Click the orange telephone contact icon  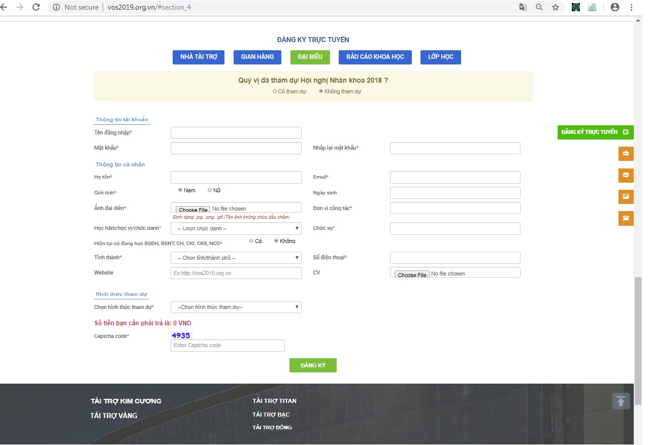tap(626, 218)
